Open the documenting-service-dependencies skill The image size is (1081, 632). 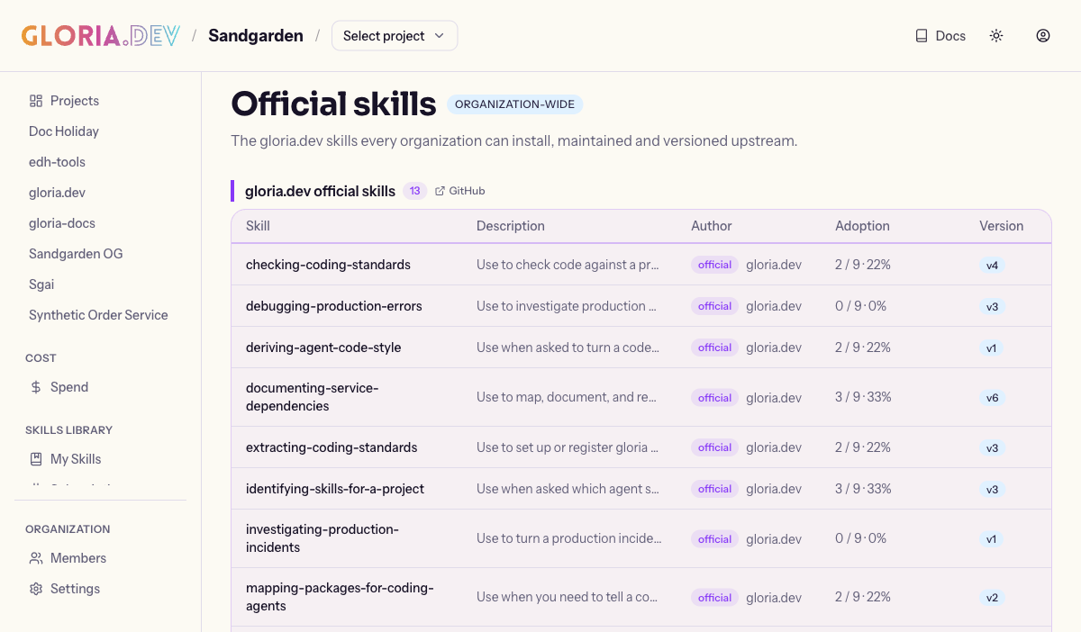pyautogui.click(x=312, y=397)
